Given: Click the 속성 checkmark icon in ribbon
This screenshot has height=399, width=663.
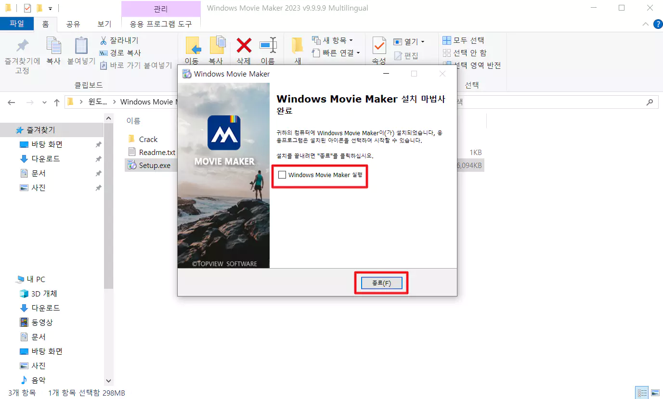Looking at the screenshot, I should coord(379,45).
